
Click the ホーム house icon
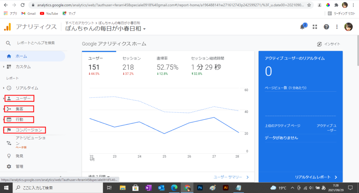pyautogui.click(x=9, y=56)
